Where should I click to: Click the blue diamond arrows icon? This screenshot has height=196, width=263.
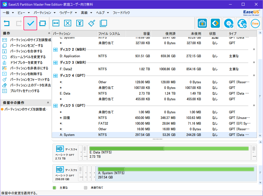(x=215, y=24)
